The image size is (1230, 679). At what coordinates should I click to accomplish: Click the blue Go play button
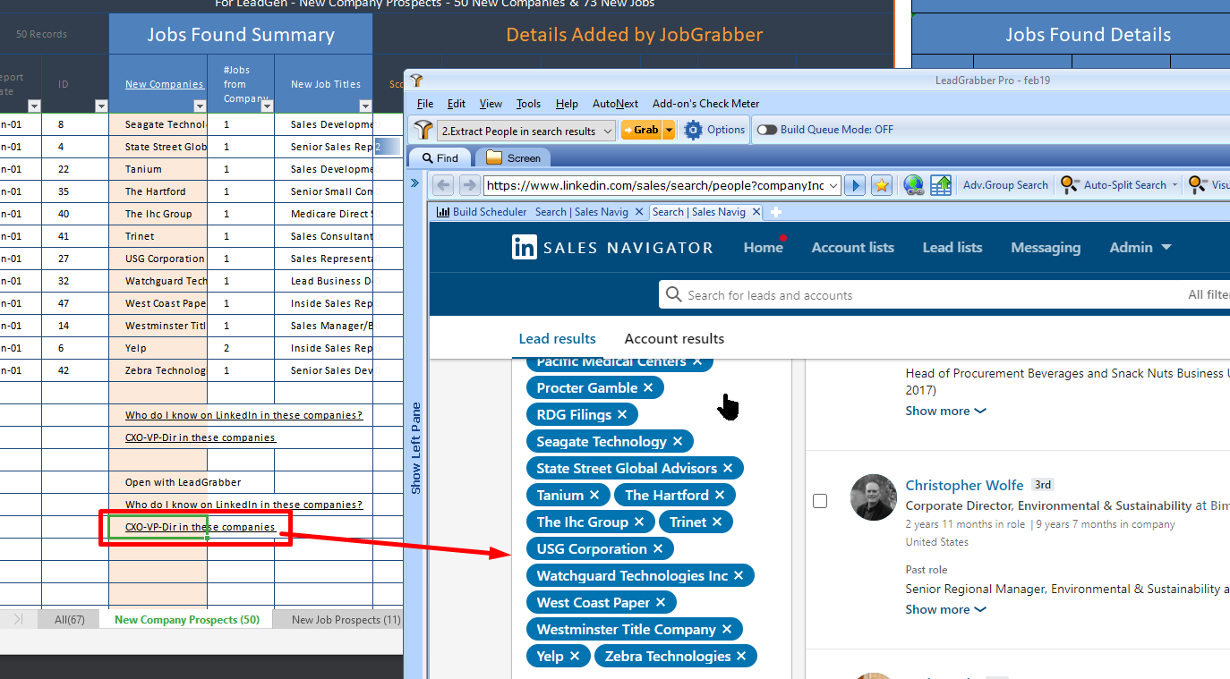click(x=855, y=185)
